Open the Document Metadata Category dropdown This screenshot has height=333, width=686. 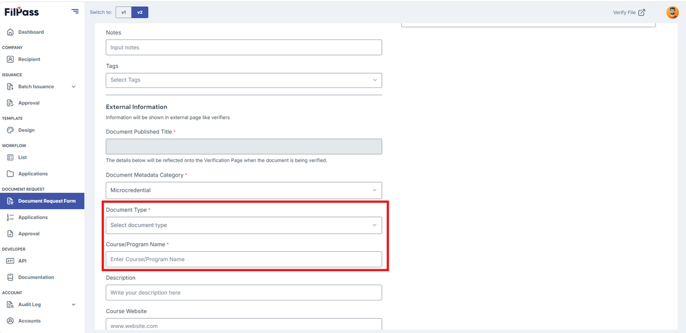(244, 190)
